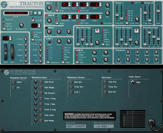Click the Mod Env modulation output jack
The height and width of the screenshot is (133, 163).
71,82
